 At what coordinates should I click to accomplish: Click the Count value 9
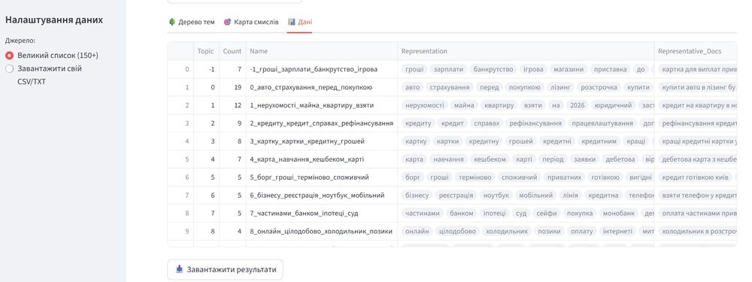[232, 123]
